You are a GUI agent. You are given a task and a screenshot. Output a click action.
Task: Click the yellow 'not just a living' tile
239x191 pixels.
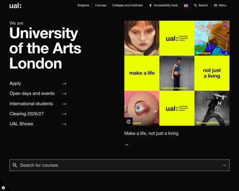pos(212,73)
